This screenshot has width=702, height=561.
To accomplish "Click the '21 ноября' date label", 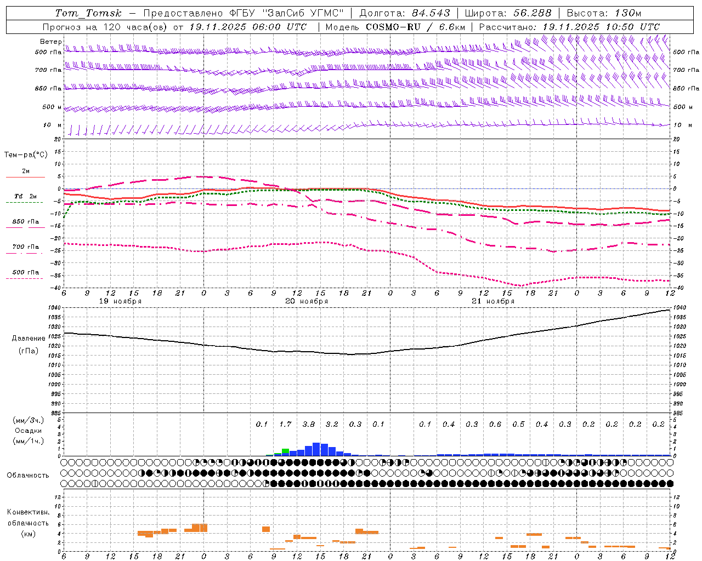I will coord(493,301).
